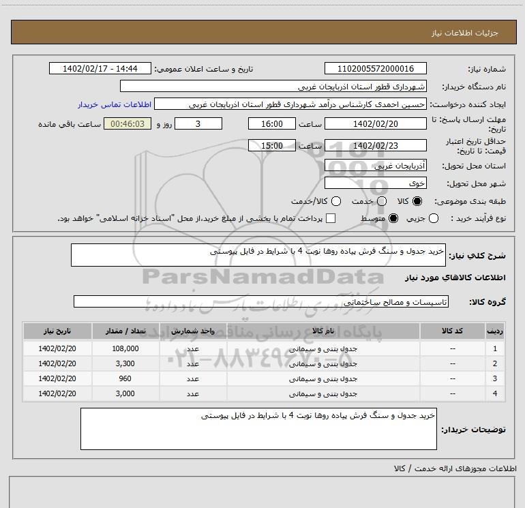Click item name in row 1
Viewport: 525px width, 508px height.
(x=323, y=349)
